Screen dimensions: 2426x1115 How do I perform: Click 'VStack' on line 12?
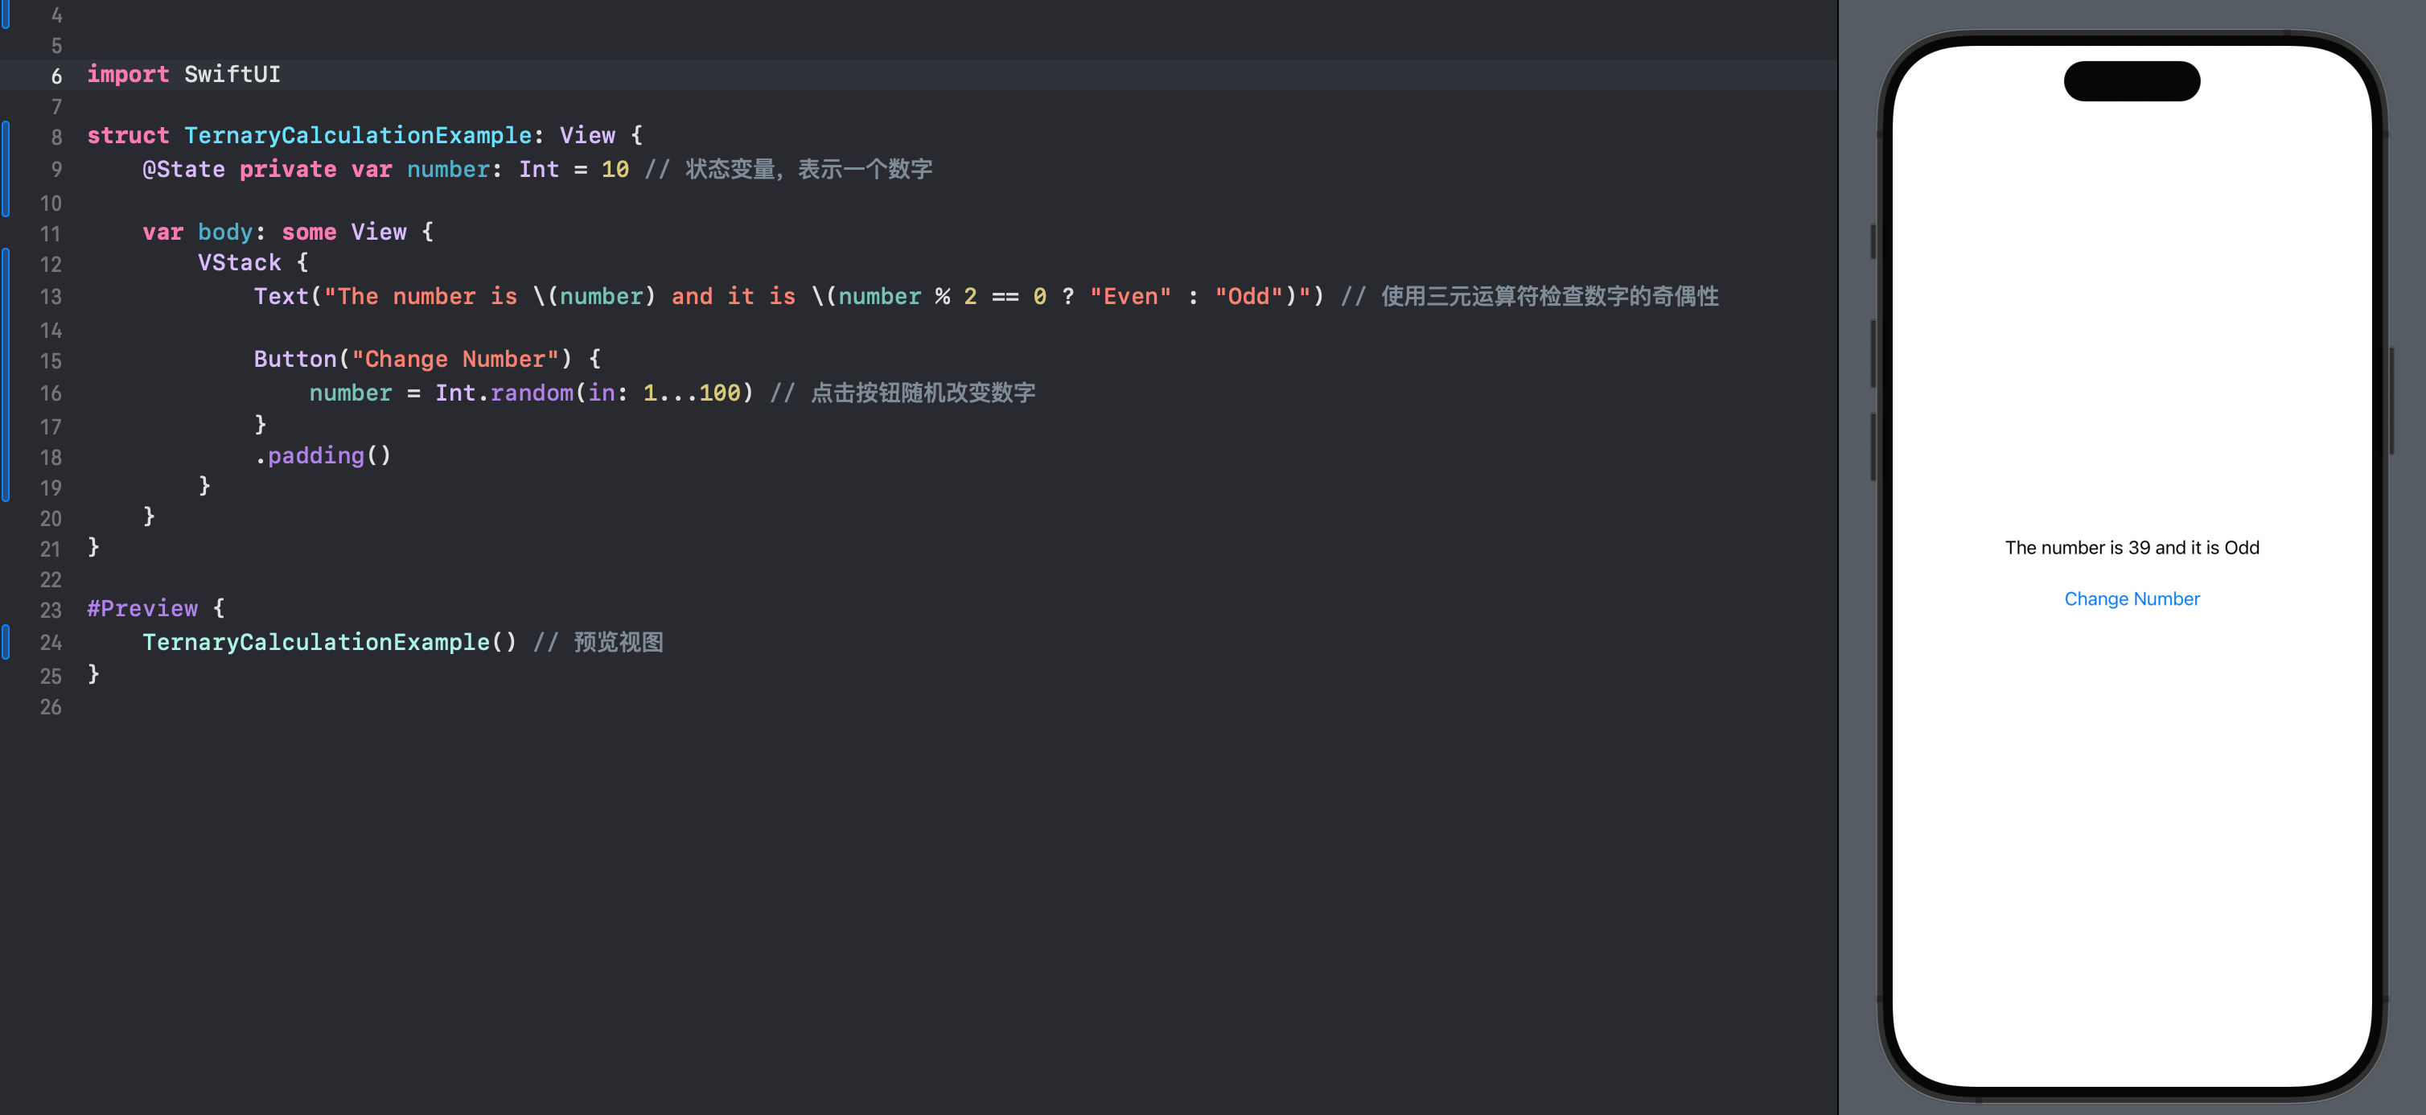pos(239,263)
